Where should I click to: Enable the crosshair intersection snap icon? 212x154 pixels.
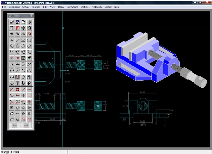24,95
